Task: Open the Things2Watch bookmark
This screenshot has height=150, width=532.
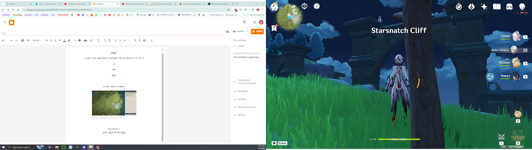Action: [x=63, y=15]
